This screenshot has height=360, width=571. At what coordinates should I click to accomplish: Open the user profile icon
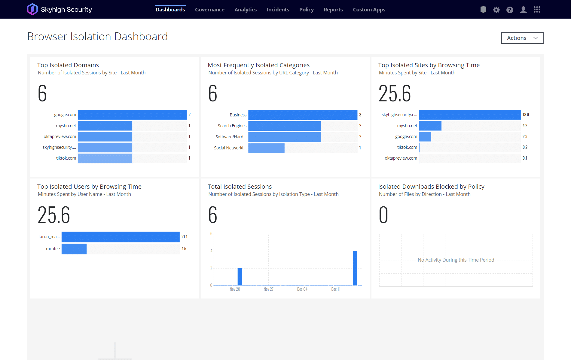pos(523,10)
